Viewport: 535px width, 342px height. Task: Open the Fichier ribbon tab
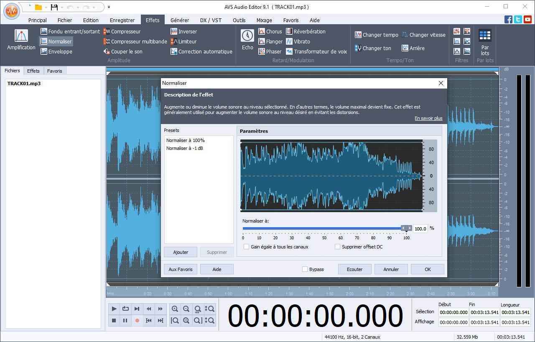coord(65,20)
